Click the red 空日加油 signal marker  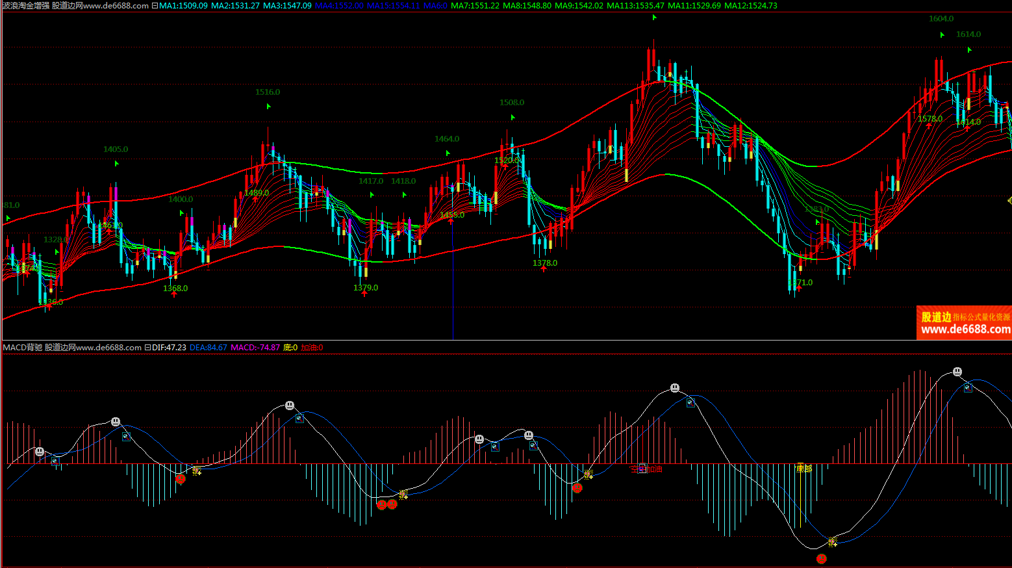(646, 469)
